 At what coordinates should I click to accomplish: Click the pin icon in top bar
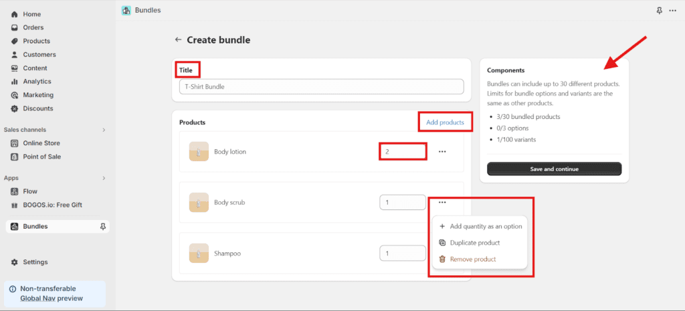[x=659, y=11]
